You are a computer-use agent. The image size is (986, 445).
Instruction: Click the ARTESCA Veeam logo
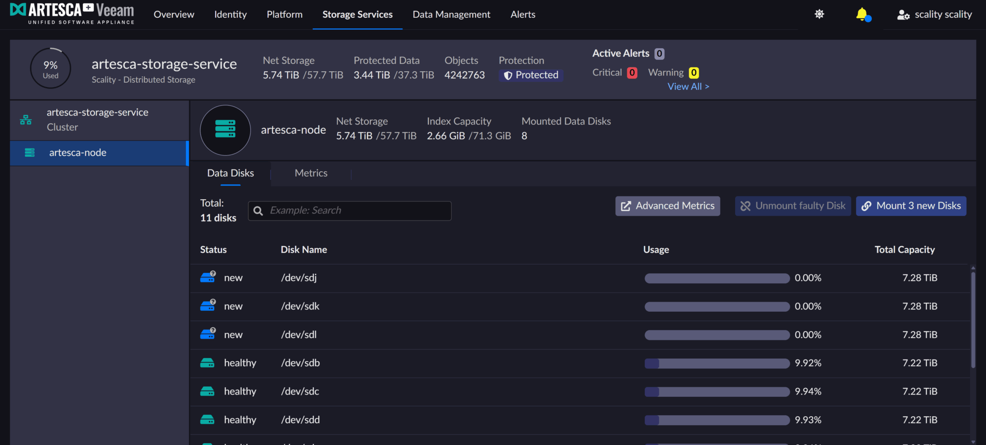point(72,14)
